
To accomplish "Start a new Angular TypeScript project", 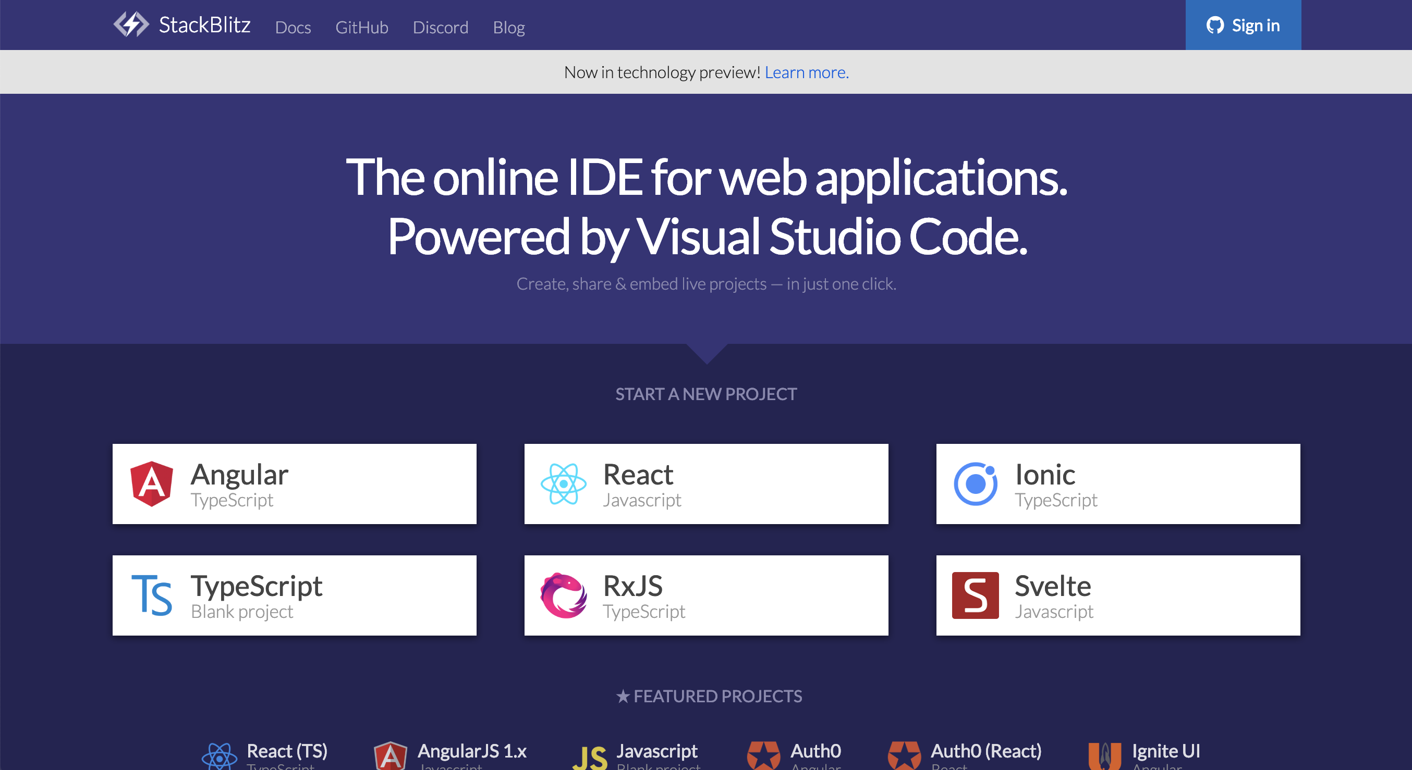I will point(295,483).
